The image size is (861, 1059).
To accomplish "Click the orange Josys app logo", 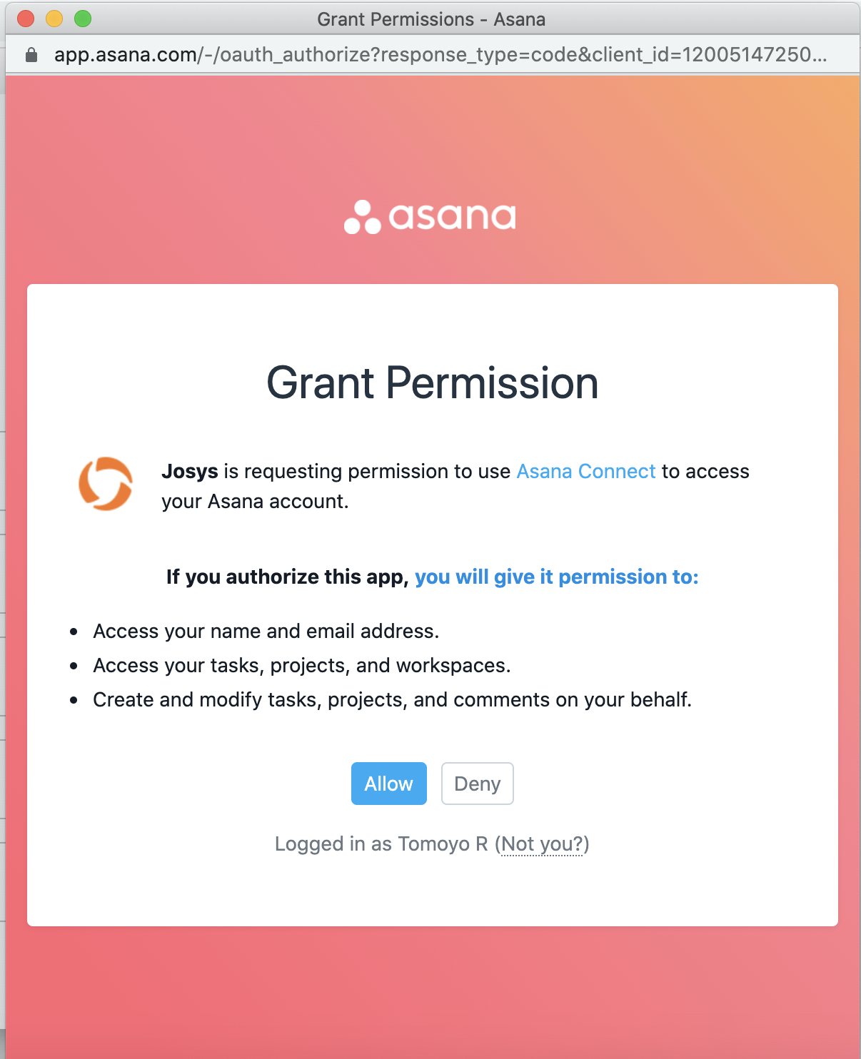I will click(106, 484).
